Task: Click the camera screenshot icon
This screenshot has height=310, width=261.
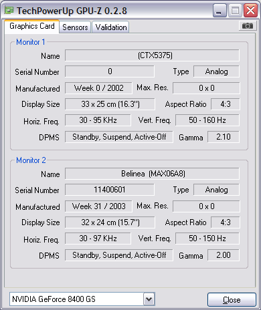Action: [x=247, y=26]
